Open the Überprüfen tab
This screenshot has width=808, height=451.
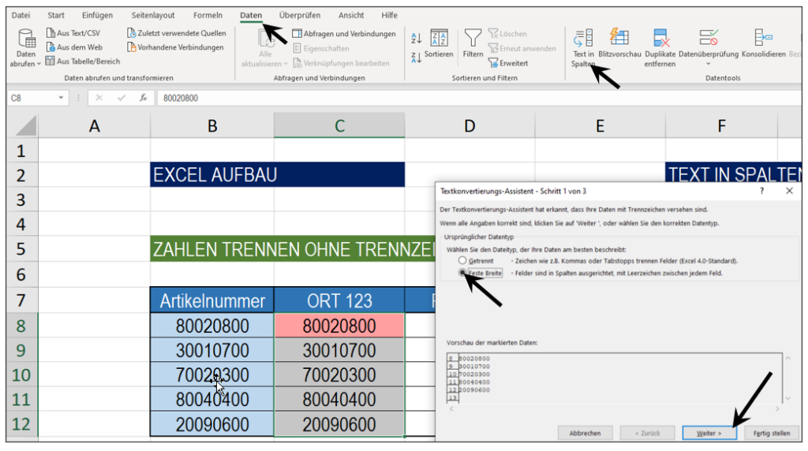pos(299,15)
